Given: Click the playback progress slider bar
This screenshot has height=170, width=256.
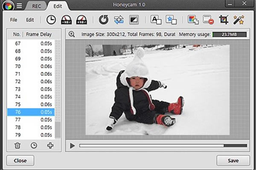Looking at the screenshot, I should point(163,146).
